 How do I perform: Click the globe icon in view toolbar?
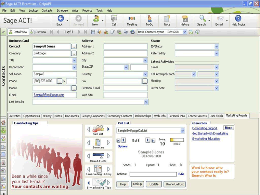coord(132,32)
